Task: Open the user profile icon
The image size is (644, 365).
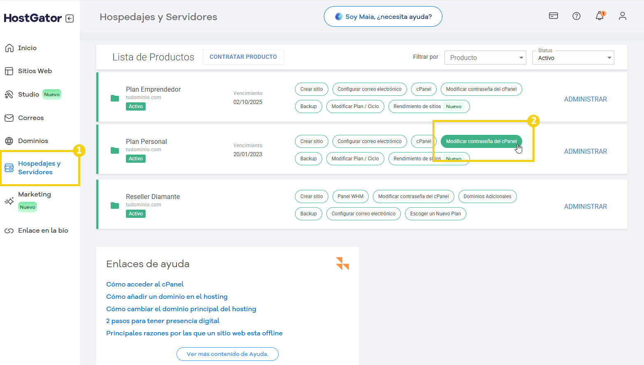Action: (x=623, y=16)
